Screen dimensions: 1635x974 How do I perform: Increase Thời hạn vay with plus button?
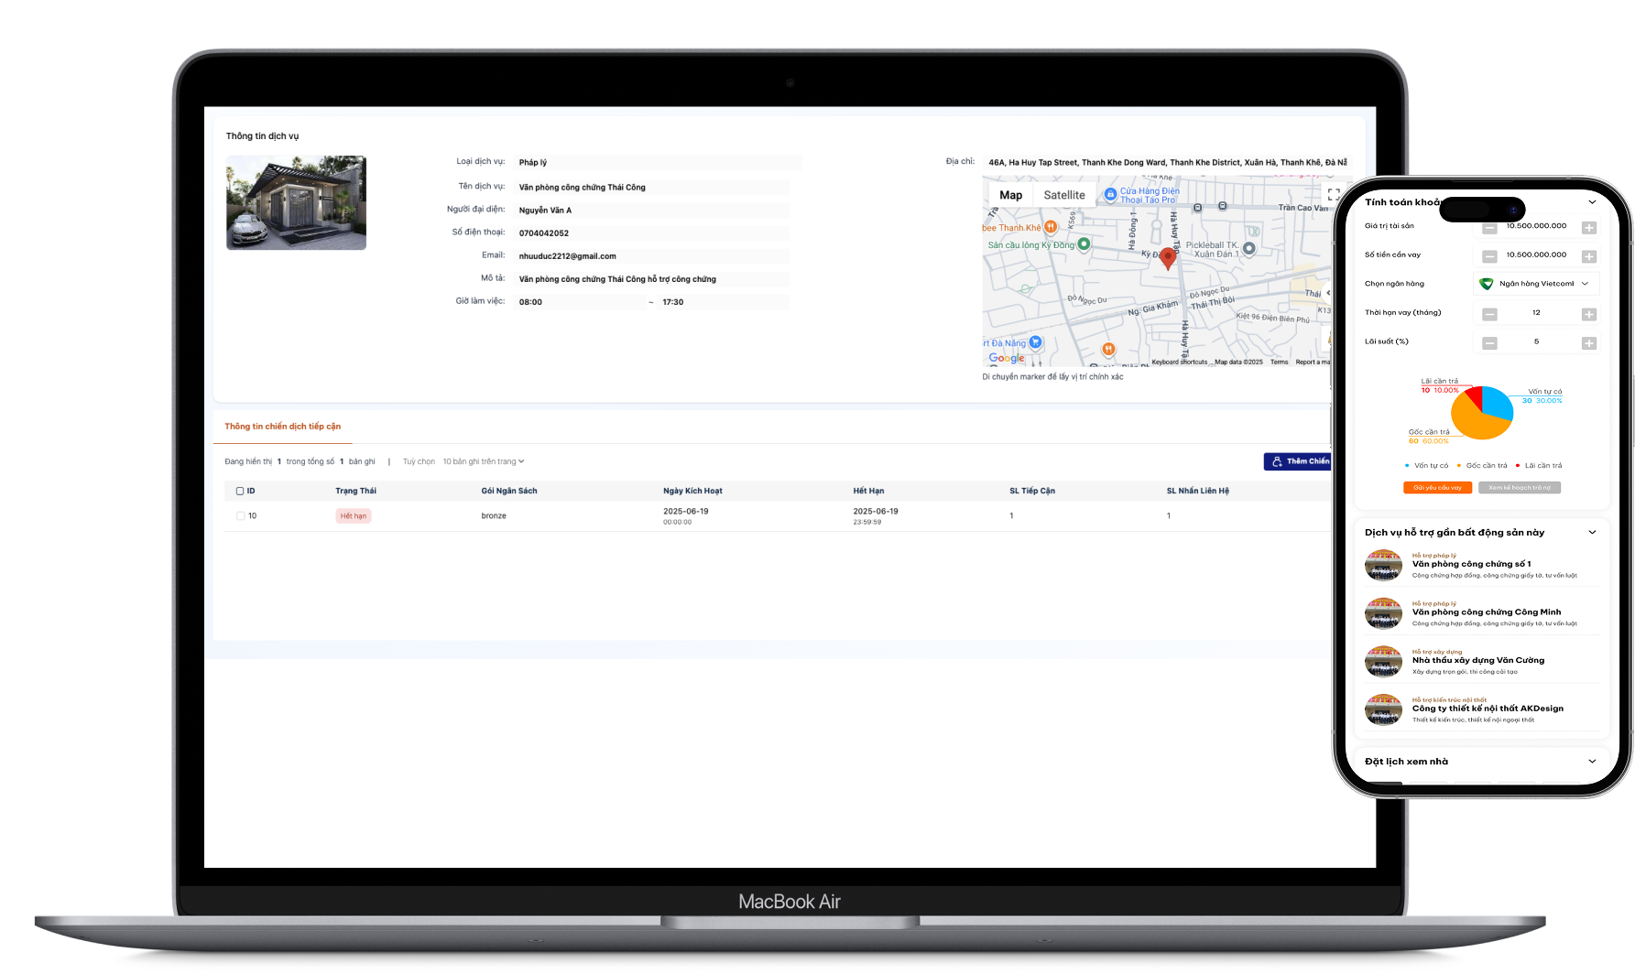point(1588,314)
